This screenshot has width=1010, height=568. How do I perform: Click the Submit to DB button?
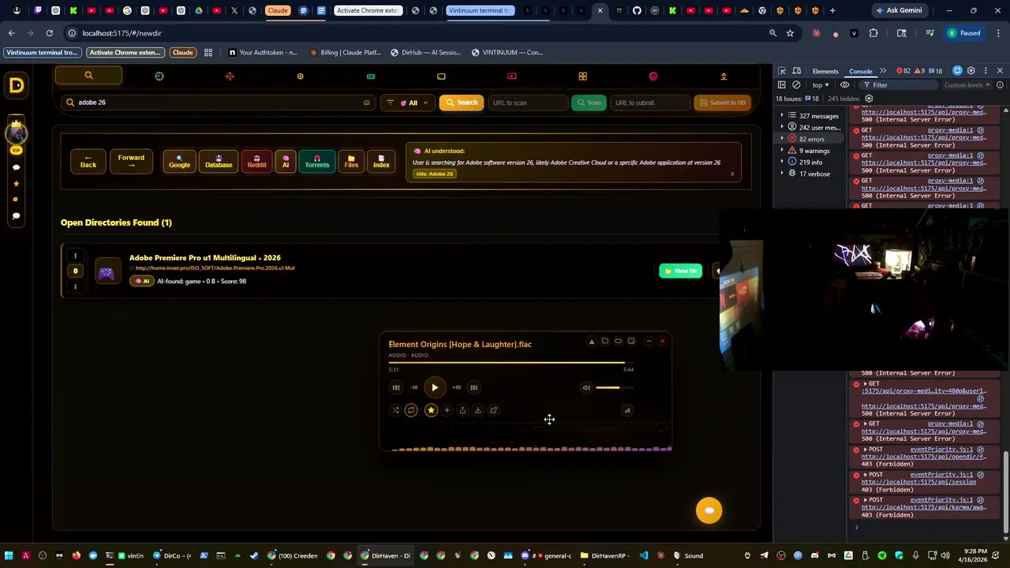pyautogui.click(x=722, y=103)
